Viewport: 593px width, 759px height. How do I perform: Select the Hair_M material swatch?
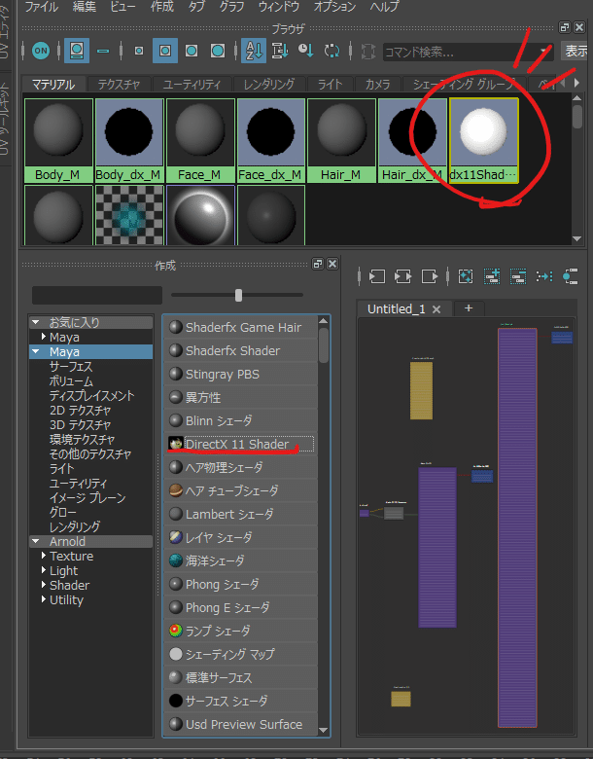[341, 140]
